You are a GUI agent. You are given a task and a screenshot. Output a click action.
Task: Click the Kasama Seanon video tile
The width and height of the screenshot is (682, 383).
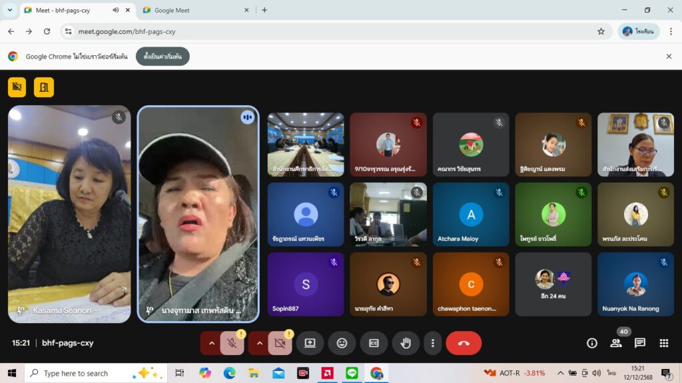point(69,214)
